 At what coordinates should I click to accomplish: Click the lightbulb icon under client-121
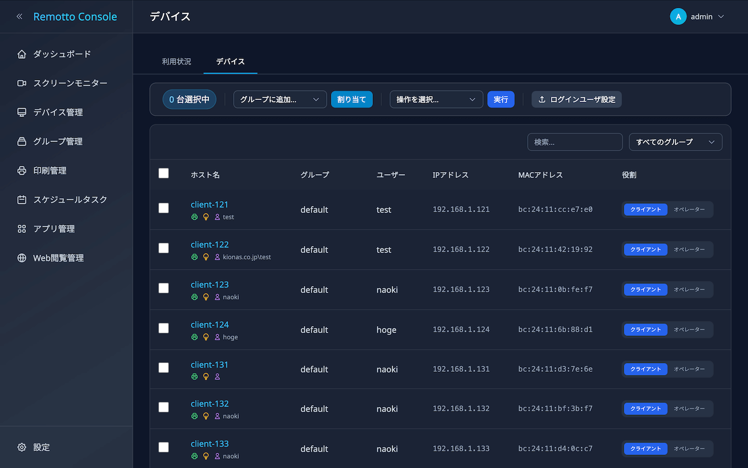click(206, 217)
